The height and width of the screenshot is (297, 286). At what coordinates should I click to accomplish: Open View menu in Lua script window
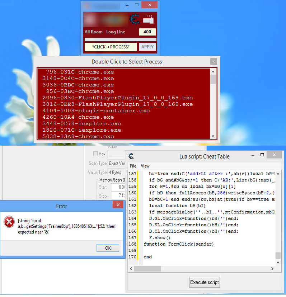145,166
